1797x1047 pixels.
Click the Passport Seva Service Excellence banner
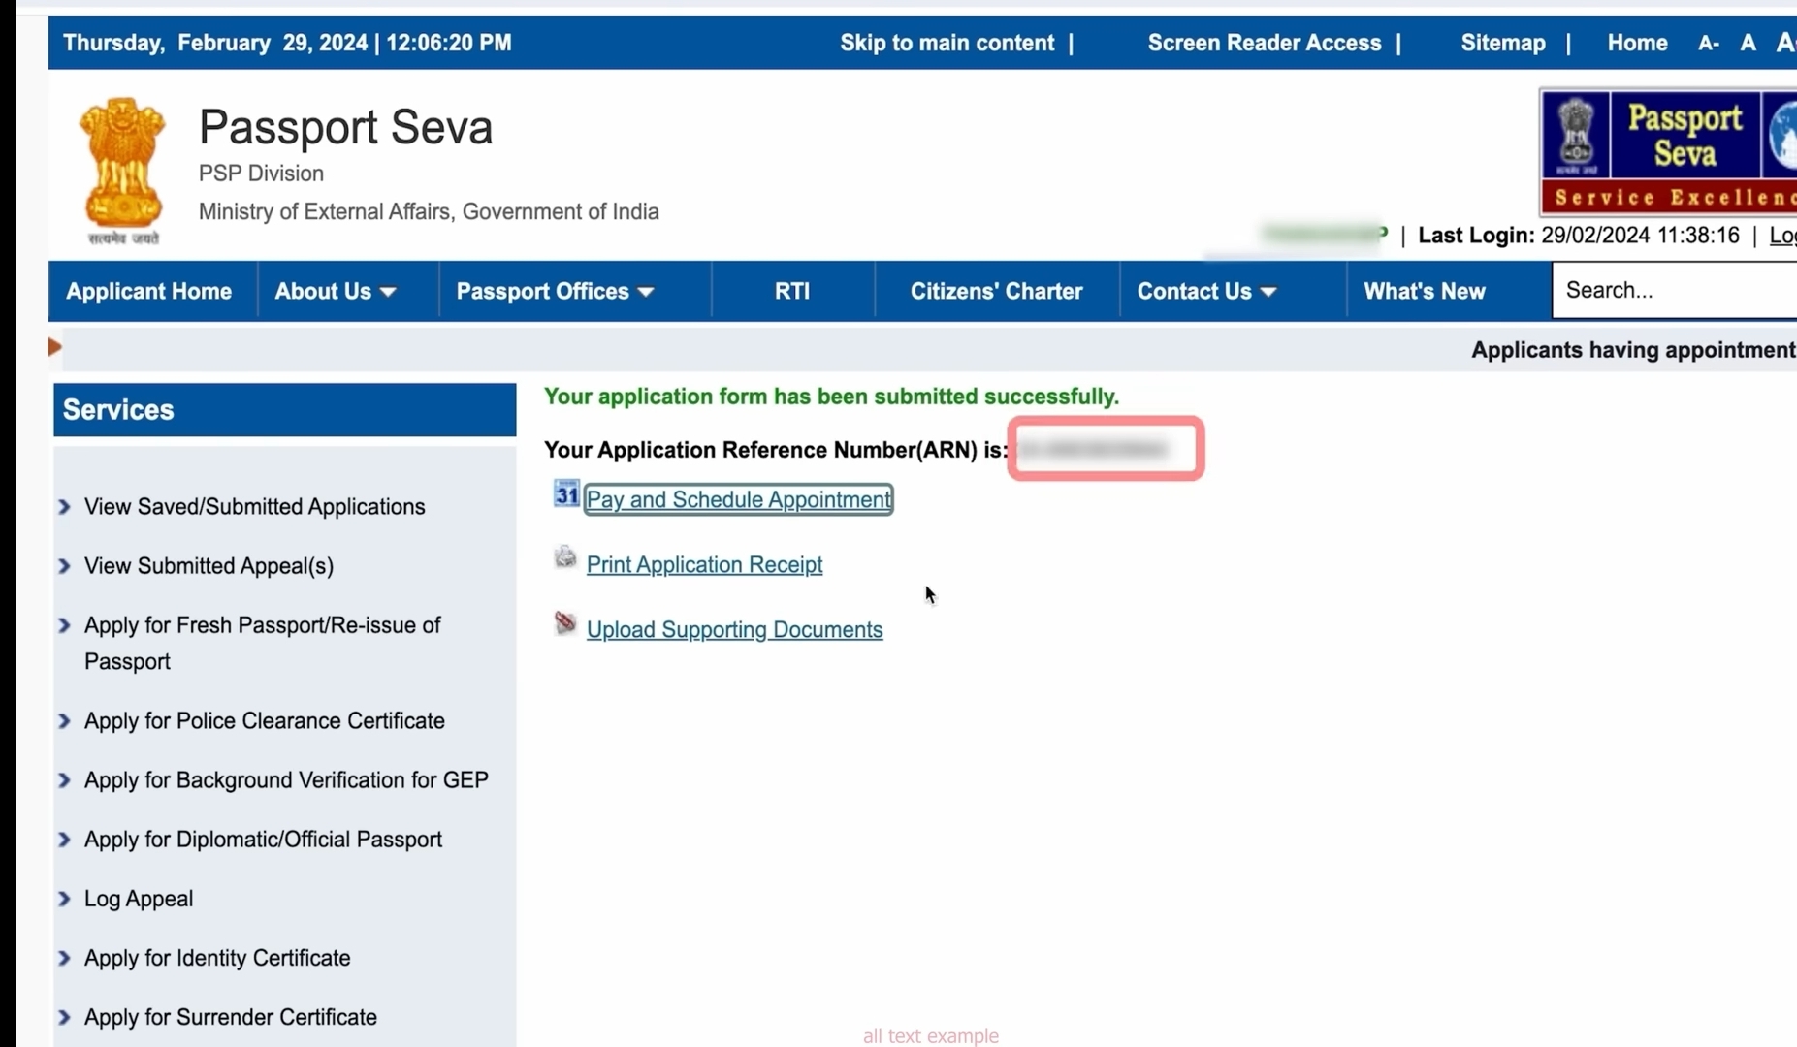click(x=1668, y=152)
